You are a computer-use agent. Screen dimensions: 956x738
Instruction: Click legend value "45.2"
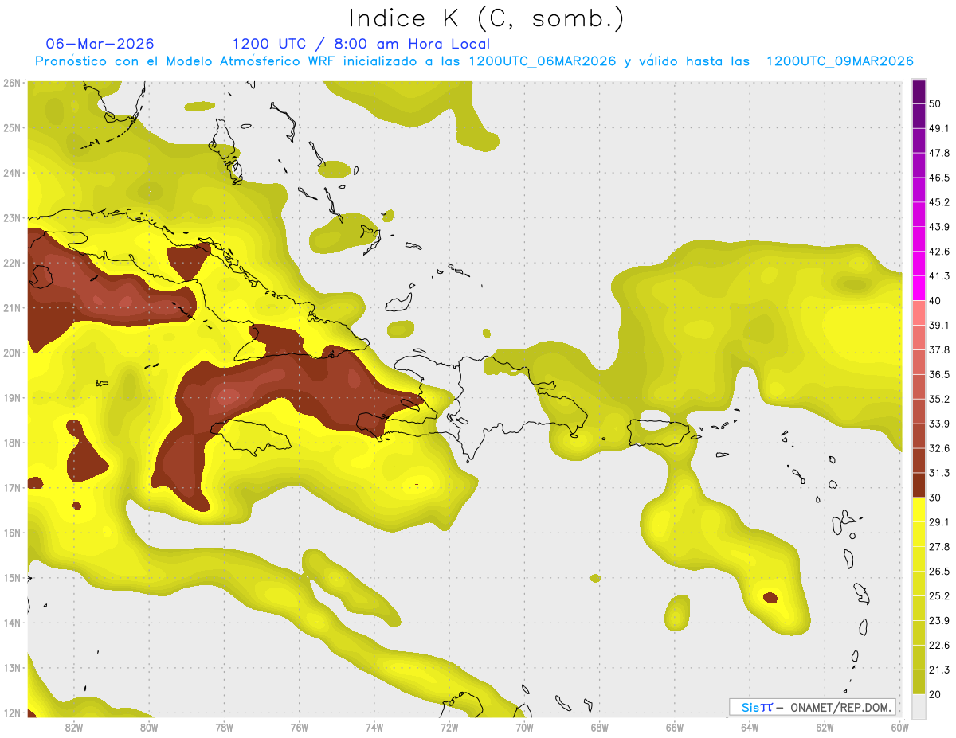(x=938, y=202)
